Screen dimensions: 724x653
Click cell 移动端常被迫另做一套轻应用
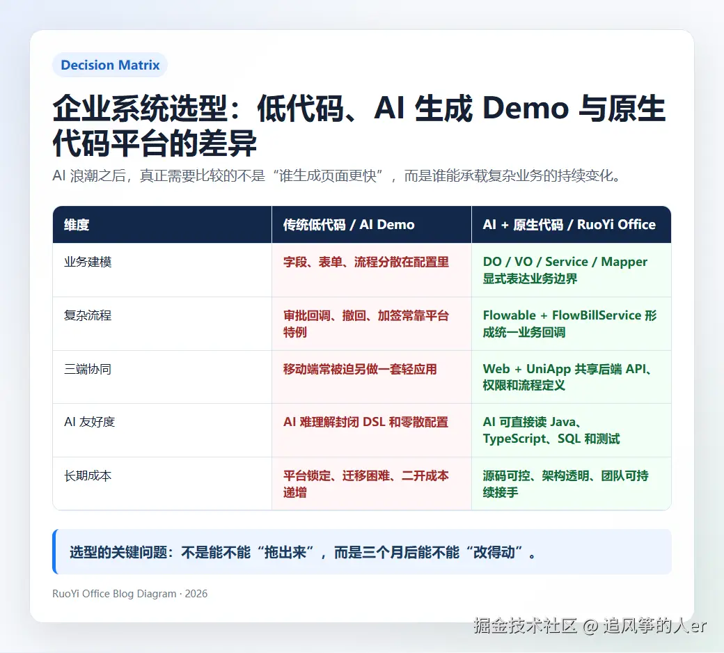tap(372, 377)
